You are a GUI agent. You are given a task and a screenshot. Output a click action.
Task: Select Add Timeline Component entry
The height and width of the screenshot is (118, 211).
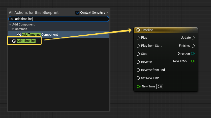pyautogui.click(x=40, y=34)
